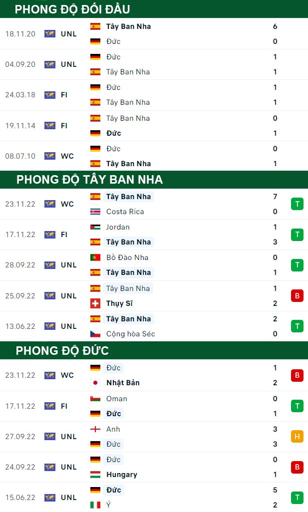This screenshot has height=512, width=308.
Task: Click the 08.07.10 WC match row date
Action: tap(20, 156)
